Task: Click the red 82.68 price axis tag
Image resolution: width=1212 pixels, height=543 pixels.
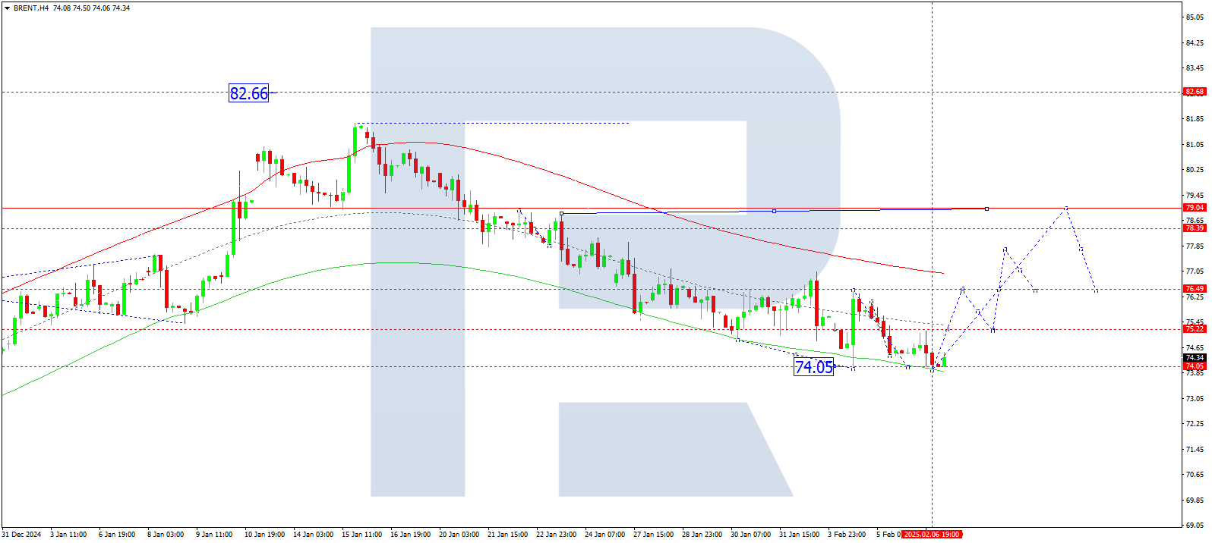Action: 1195,92
